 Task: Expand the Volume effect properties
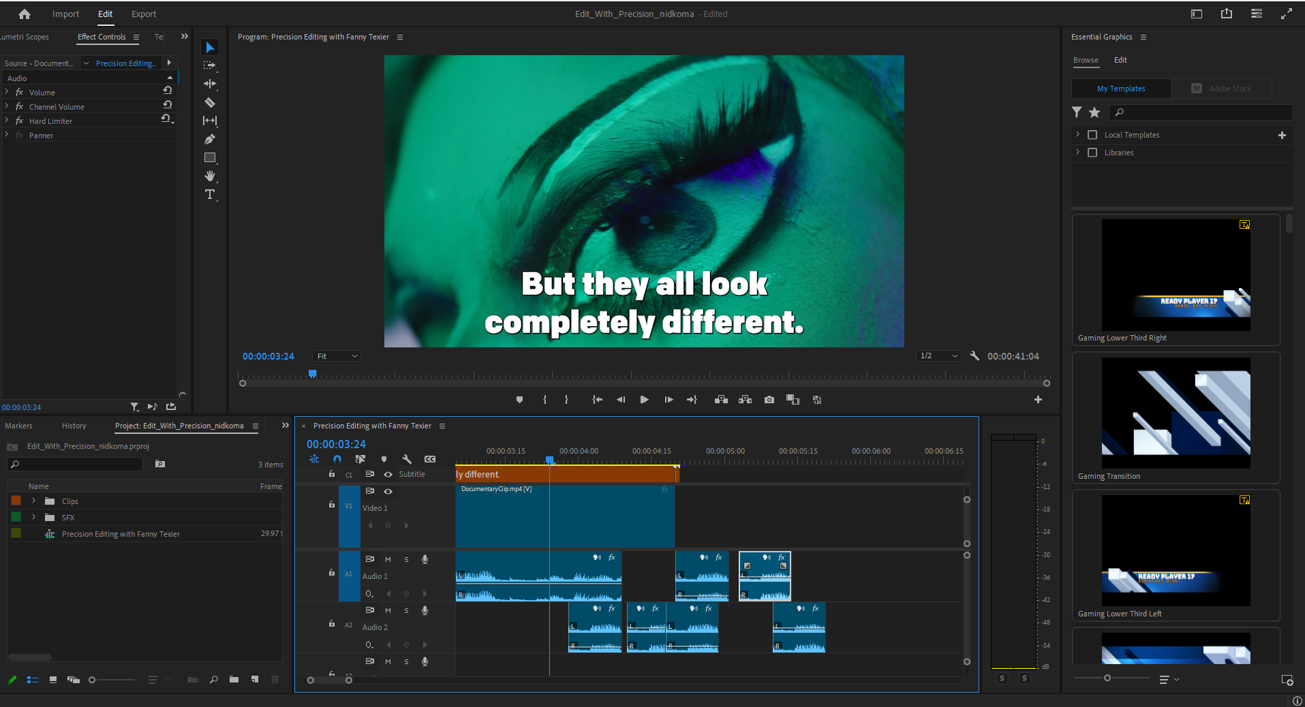pos(7,92)
